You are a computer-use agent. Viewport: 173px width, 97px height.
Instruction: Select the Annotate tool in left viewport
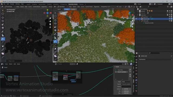point(3,32)
